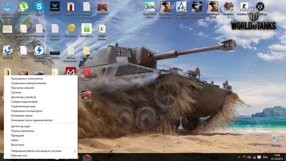Open the network signal tray icon
286x161 pixels.
tap(254, 157)
